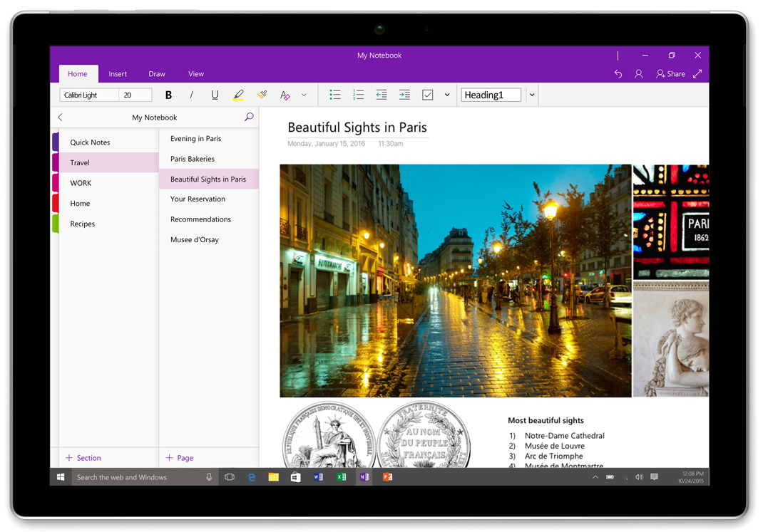Screen dimensions: 768x532
Task: Open the Insert tab
Action: [x=118, y=74]
